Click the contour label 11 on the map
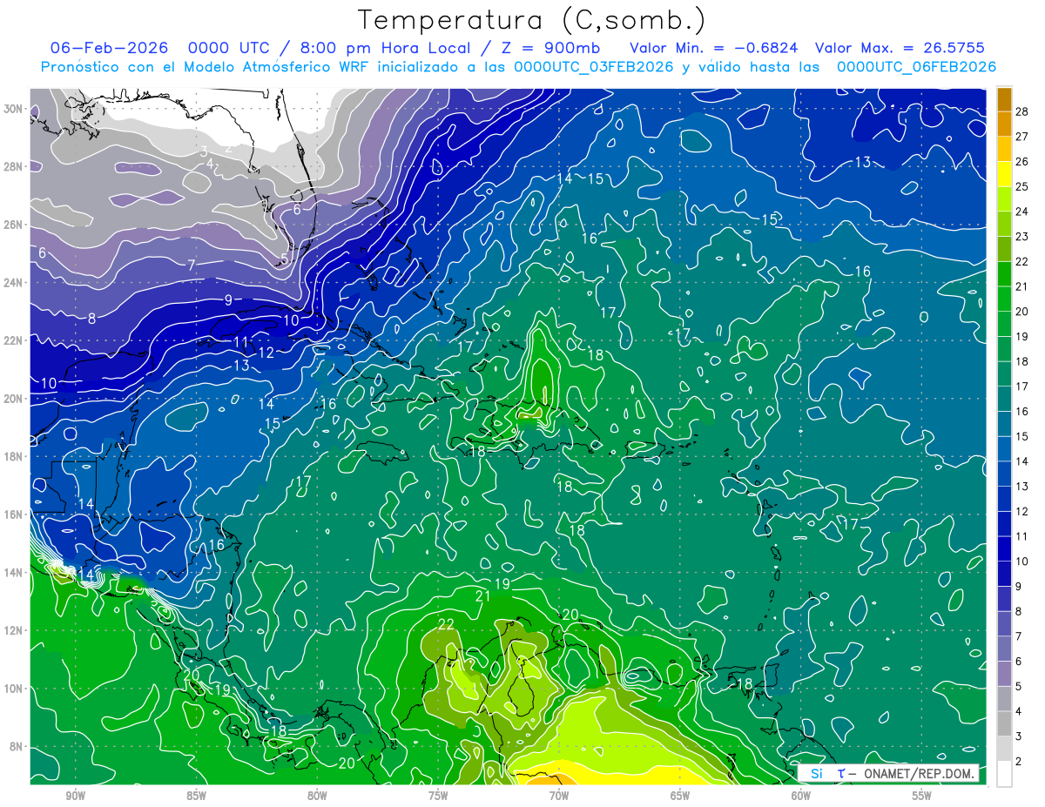1045x807 pixels. click(241, 342)
